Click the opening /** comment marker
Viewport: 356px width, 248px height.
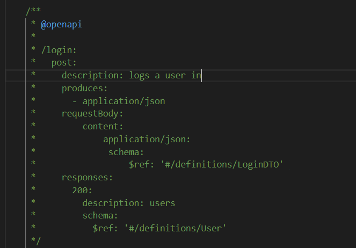(33, 11)
